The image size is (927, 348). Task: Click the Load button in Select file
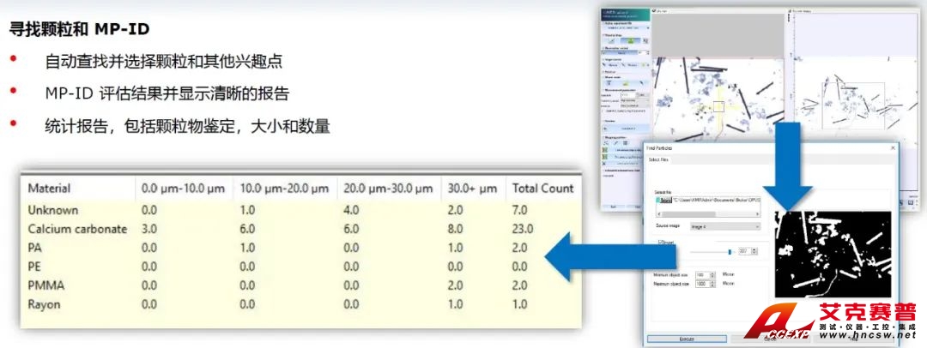click(x=664, y=199)
